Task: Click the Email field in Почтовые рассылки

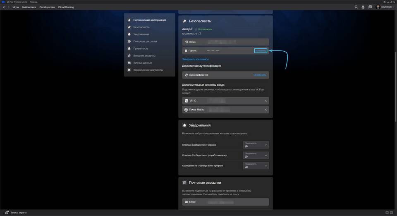Action: [x=225, y=202]
